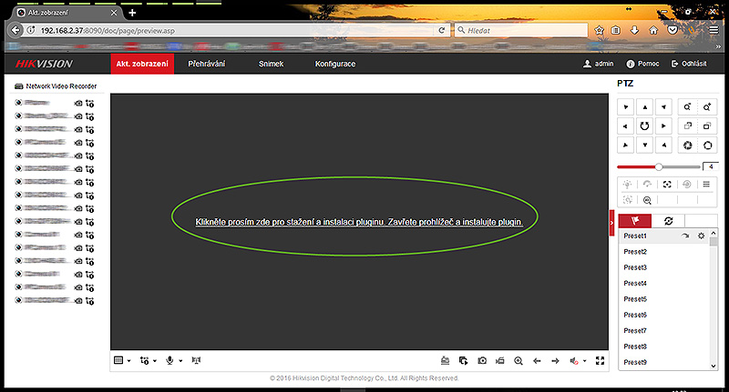
Task: Pan the PTZ camera left
Action: click(x=625, y=126)
